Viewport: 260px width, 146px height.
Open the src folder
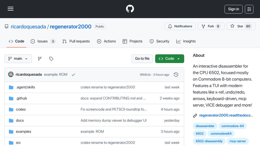tap(18, 143)
